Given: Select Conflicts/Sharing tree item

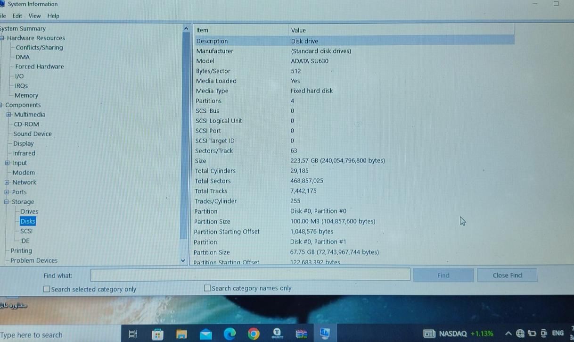Looking at the screenshot, I should pos(39,47).
